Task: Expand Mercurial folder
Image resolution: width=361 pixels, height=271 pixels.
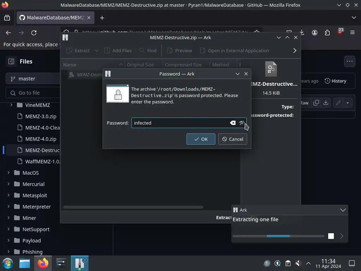Action: [8, 184]
